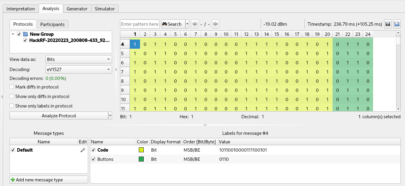Viewport: 405px width, 186px height.
Task: Open the View data as dropdown
Action: [79, 59]
